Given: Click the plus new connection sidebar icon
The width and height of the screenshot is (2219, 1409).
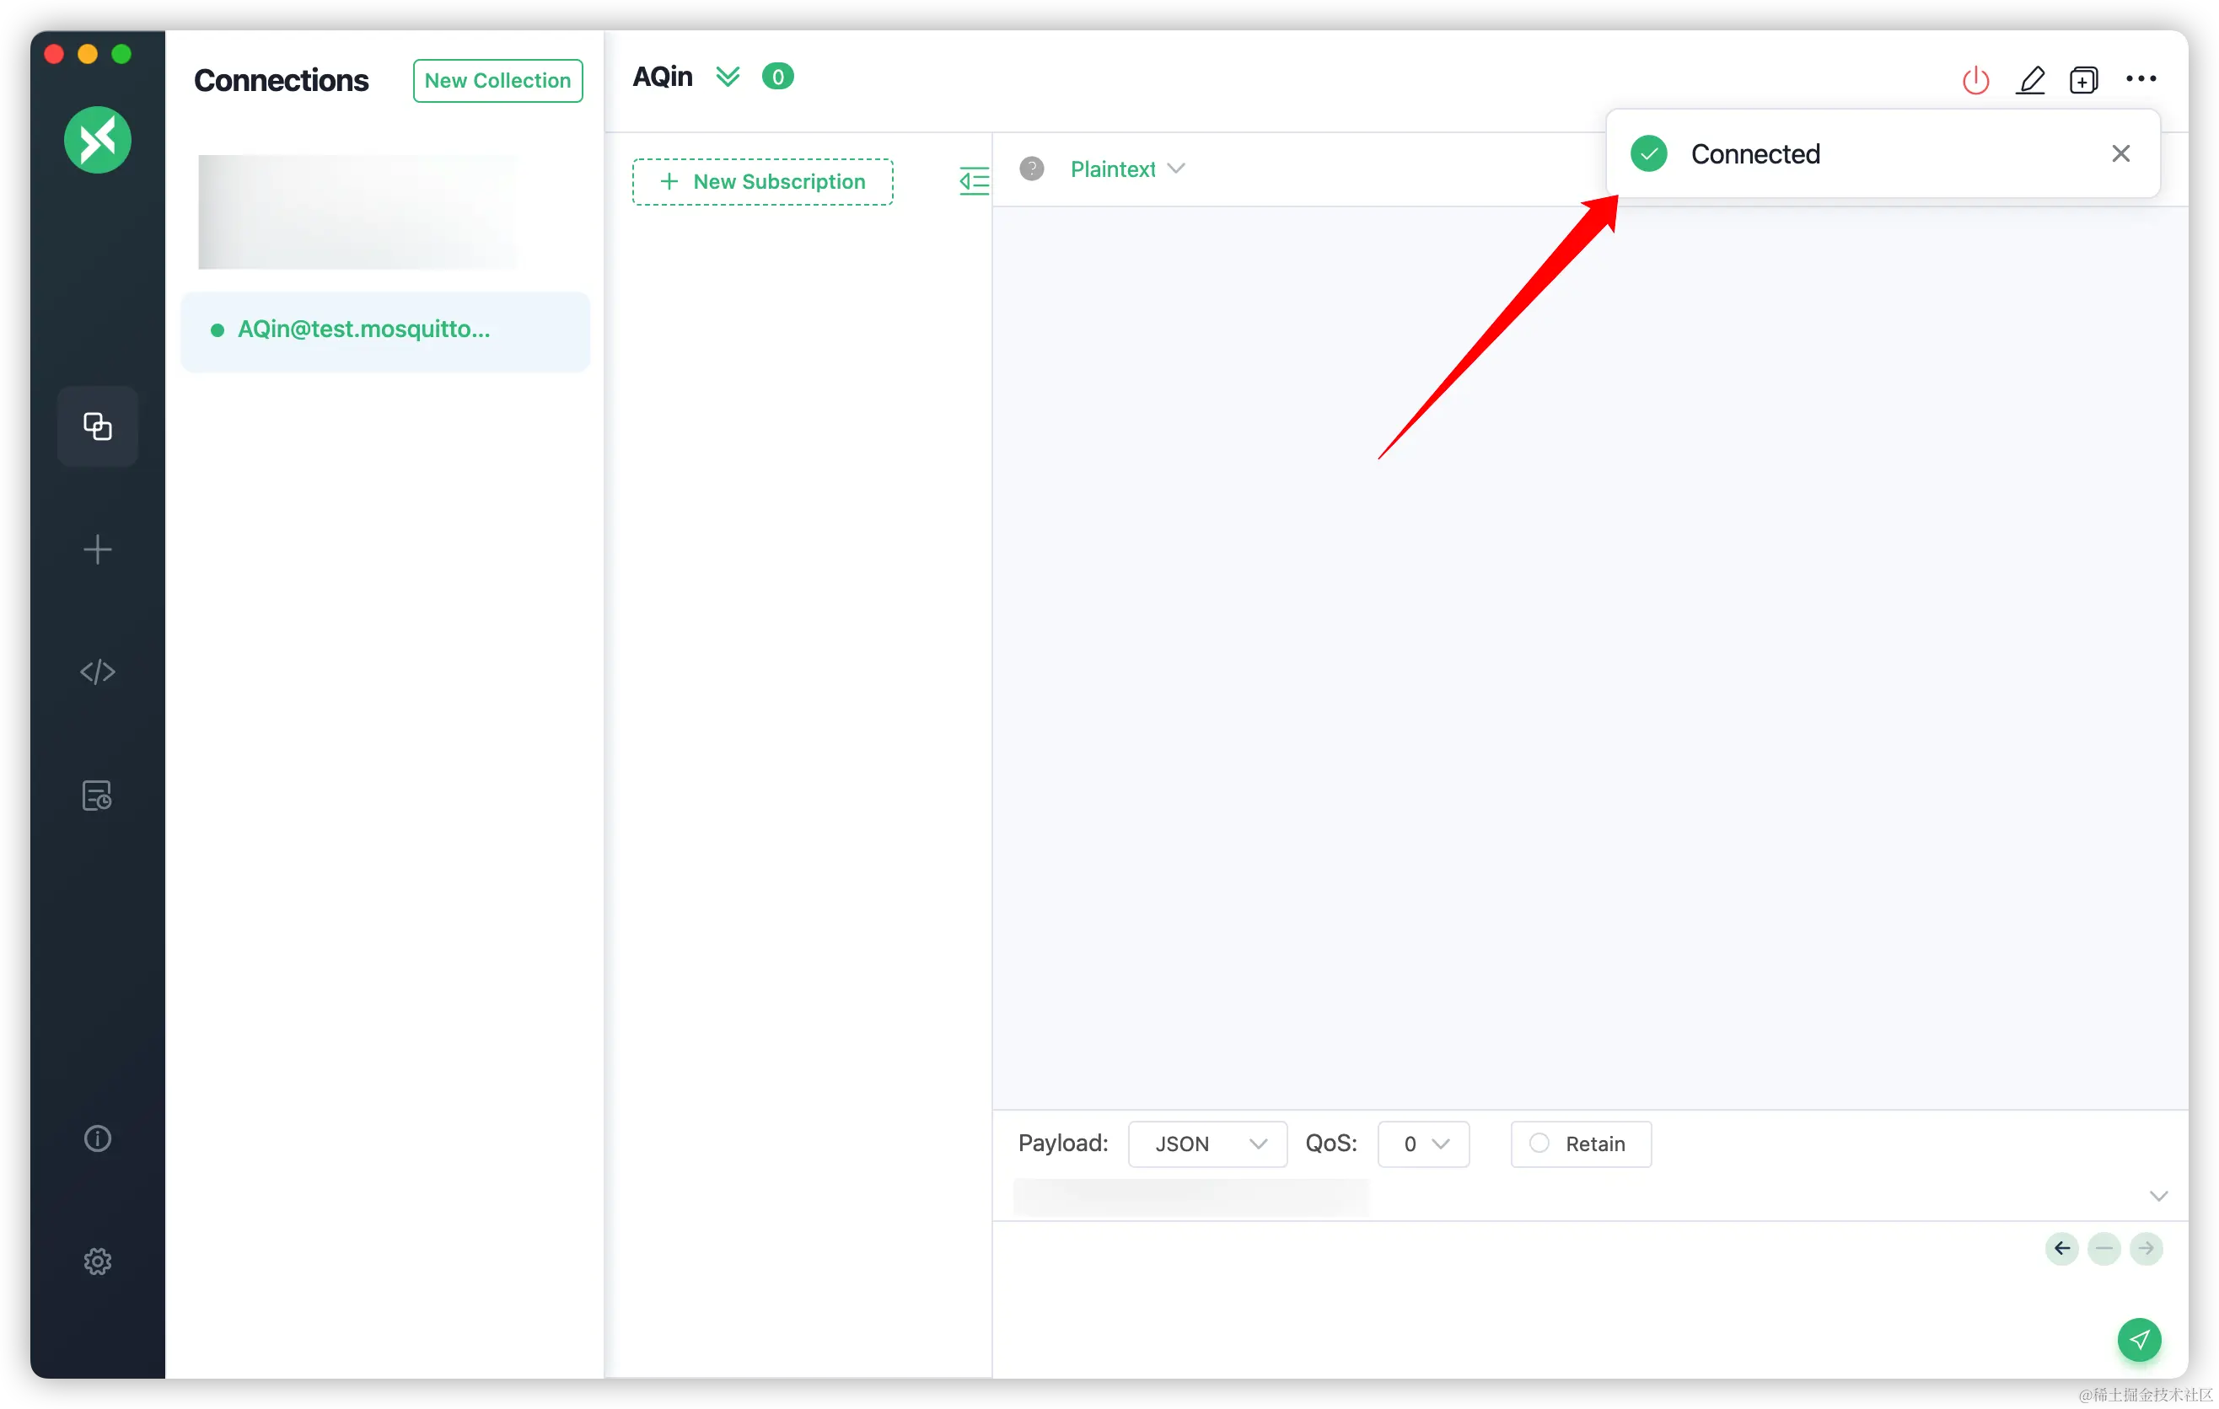Looking at the screenshot, I should click(x=98, y=549).
